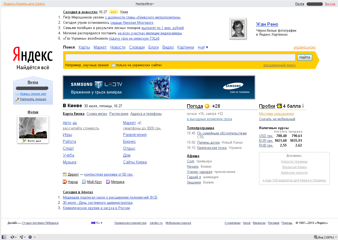The image size is (338, 240).
Task: Open the Opera Turbo dropdown arrow
Action: pyautogui.click(x=35, y=237)
